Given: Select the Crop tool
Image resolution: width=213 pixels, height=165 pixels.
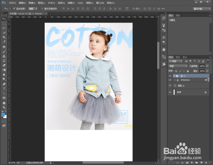Looking at the screenshot, I should [x=4, y=37].
